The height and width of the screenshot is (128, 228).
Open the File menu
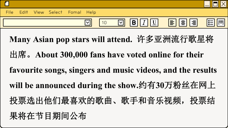pyautogui.click(x=10, y=12)
